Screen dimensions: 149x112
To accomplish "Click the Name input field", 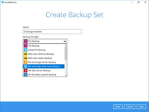I will 52,32.
